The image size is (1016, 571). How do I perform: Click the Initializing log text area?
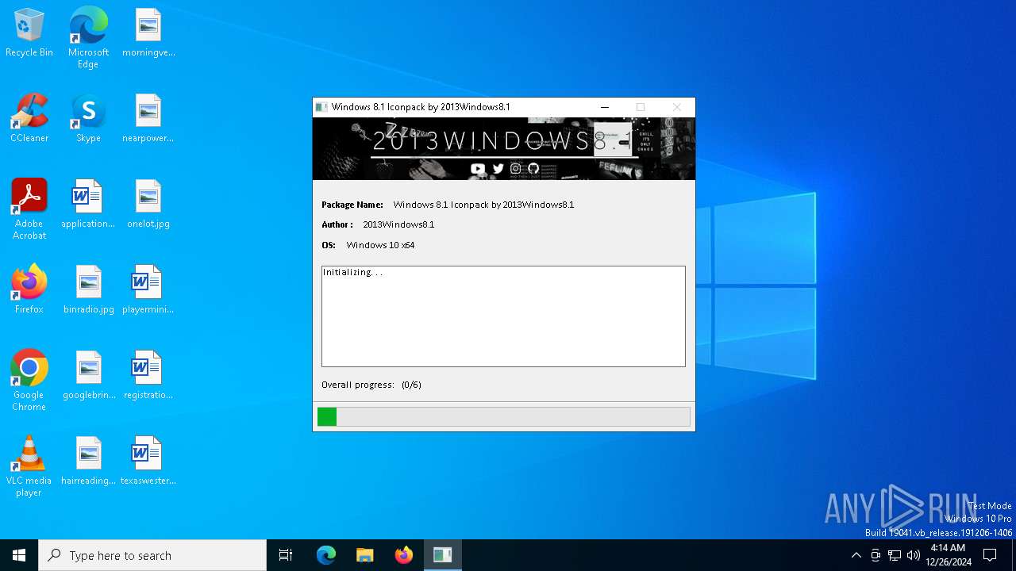click(503, 316)
